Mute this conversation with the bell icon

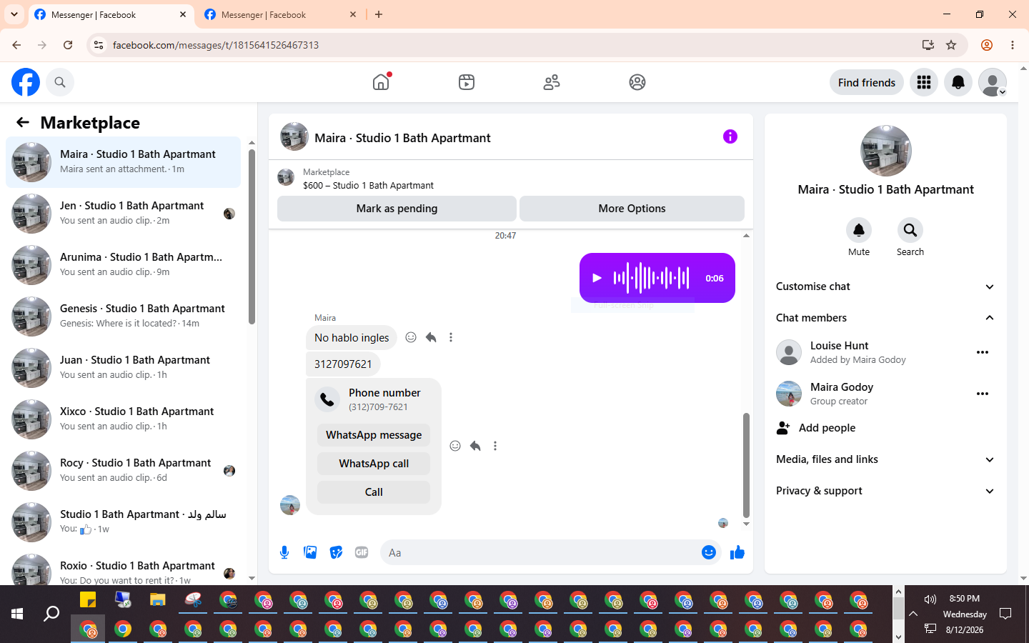point(859,230)
